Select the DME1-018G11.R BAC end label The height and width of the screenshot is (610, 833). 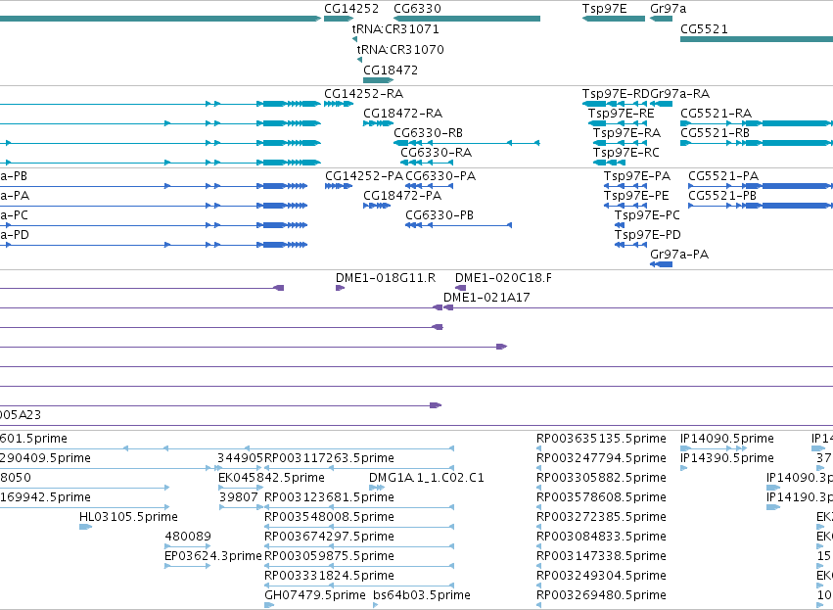(x=385, y=278)
